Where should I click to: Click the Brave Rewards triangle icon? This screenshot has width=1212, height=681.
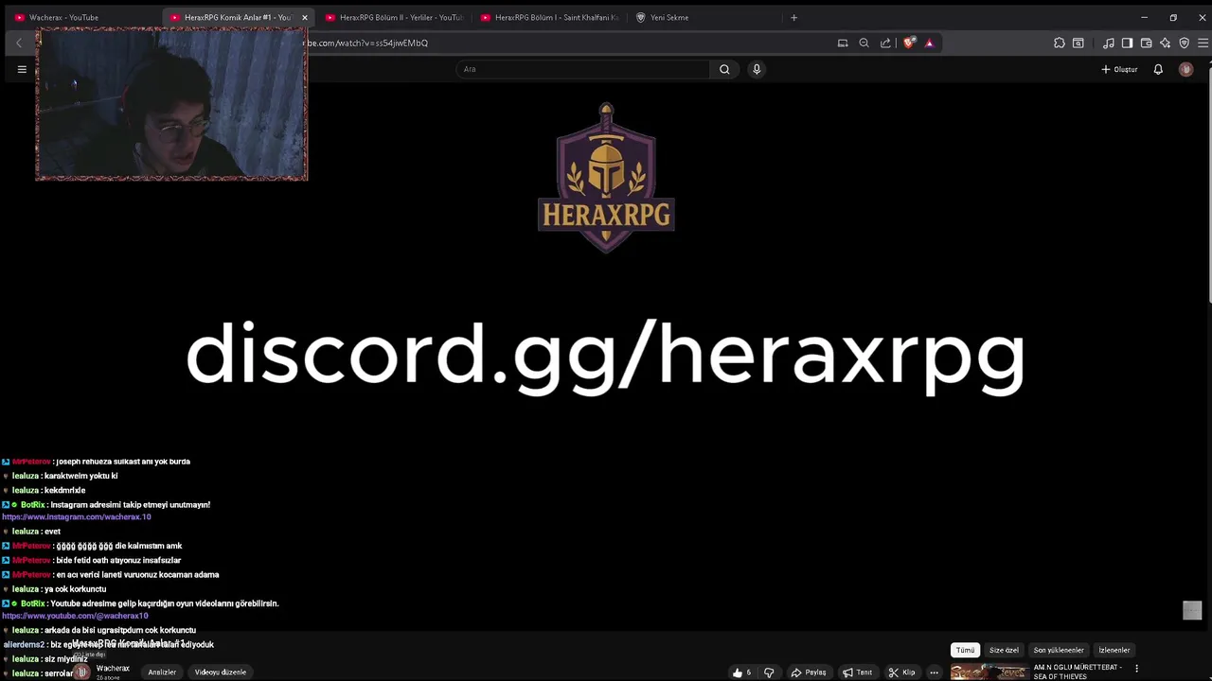point(929,43)
